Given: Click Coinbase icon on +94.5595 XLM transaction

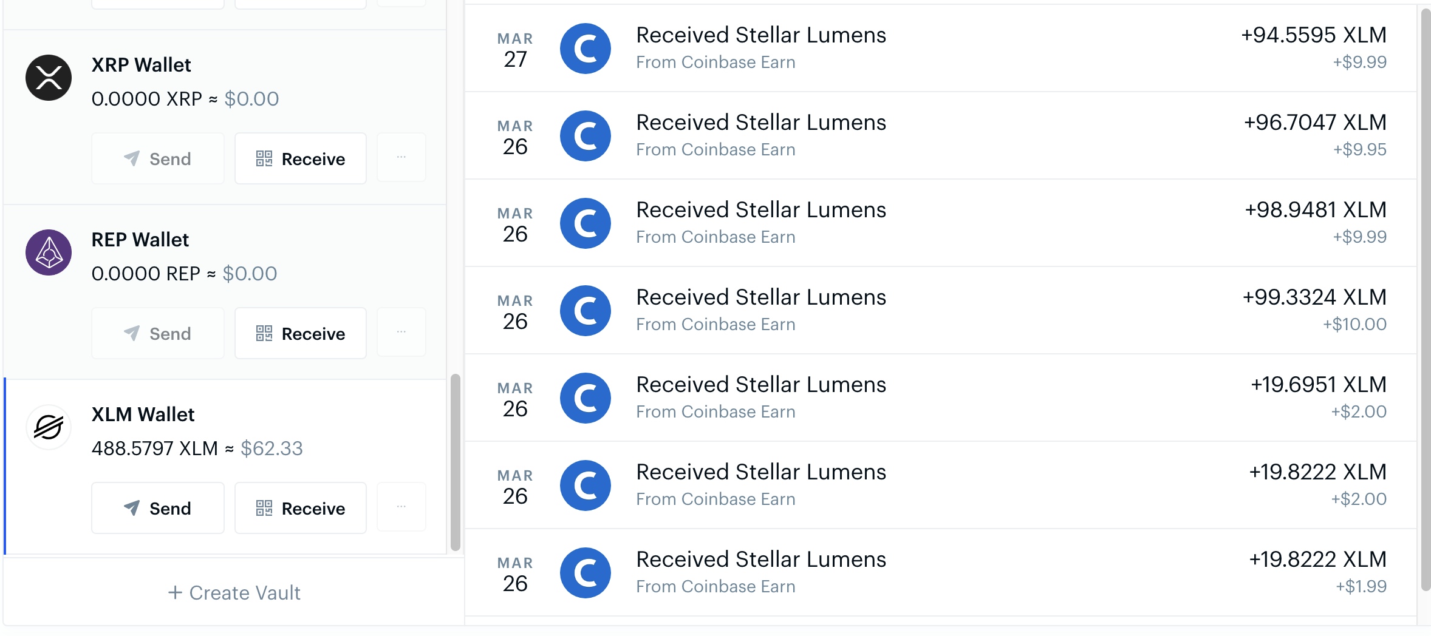Looking at the screenshot, I should click(585, 49).
